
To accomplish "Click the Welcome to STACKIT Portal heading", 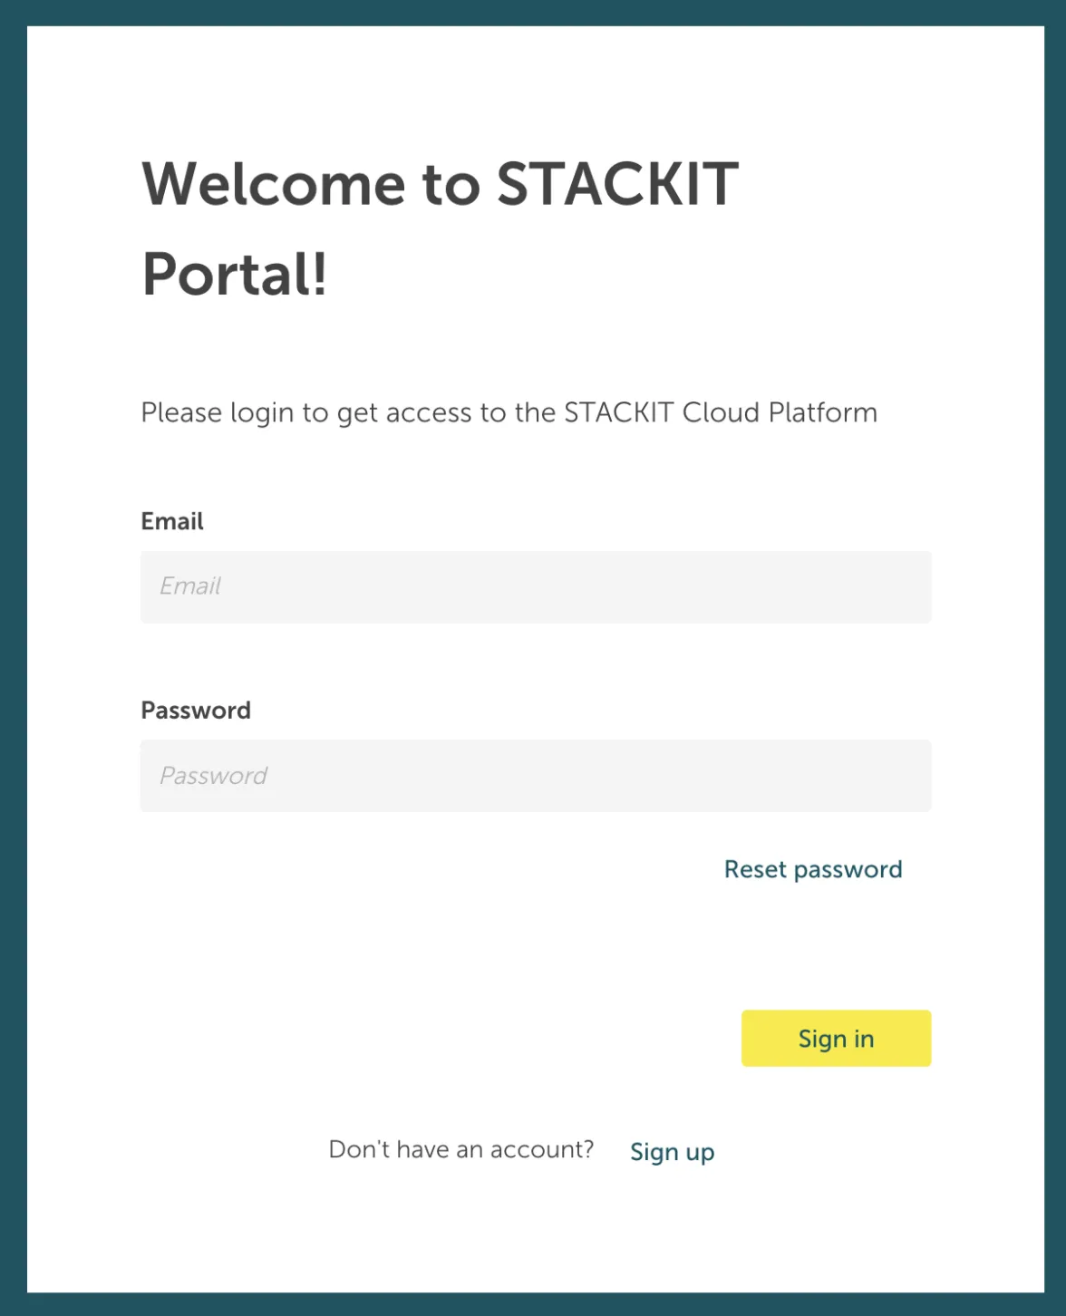I will pyautogui.click(x=440, y=227).
